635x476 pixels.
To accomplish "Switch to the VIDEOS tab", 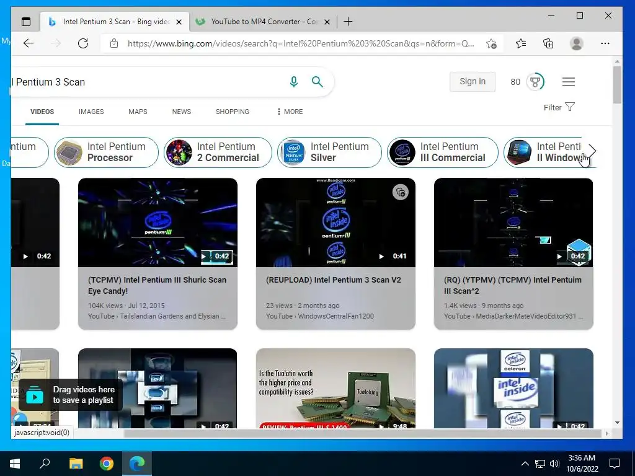I will click(x=42, y=112).
